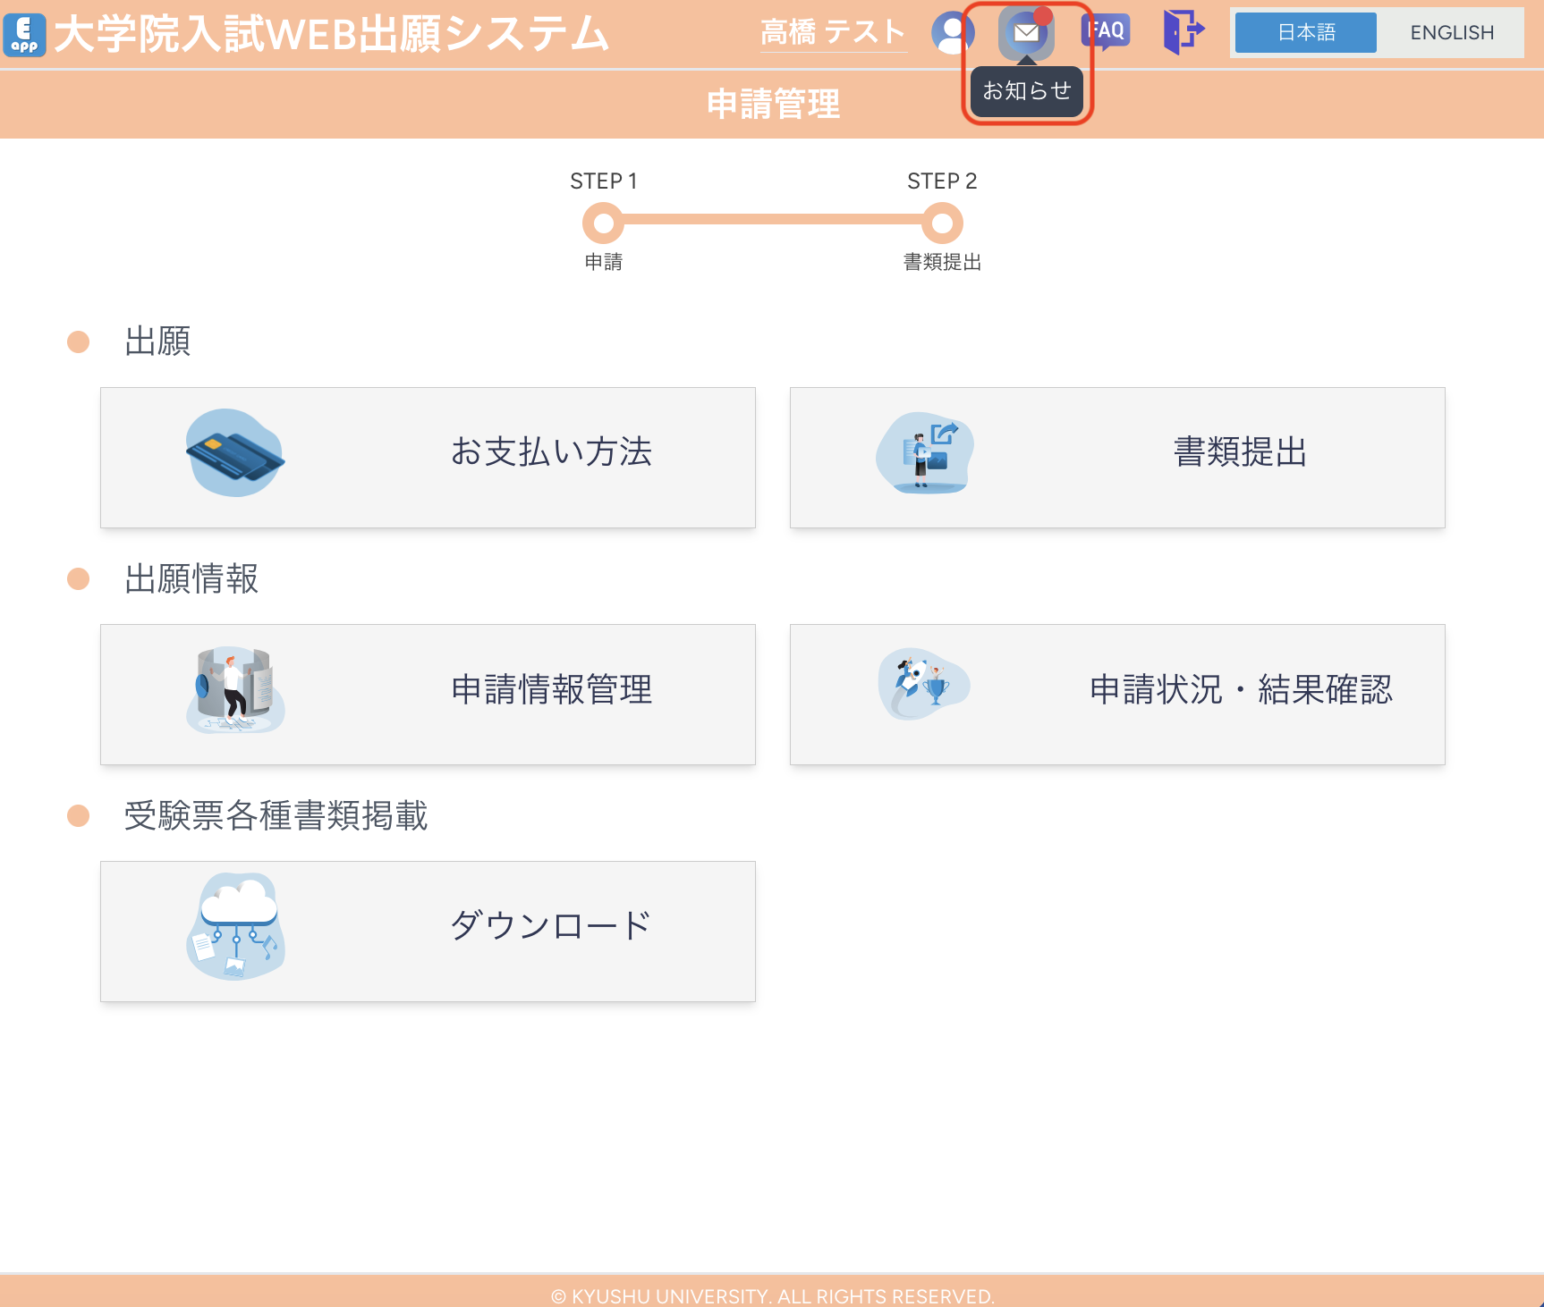Screen dimensions: 1544x1307
Task: Switch language to 日本語
Action: (x=1305, y=33)
